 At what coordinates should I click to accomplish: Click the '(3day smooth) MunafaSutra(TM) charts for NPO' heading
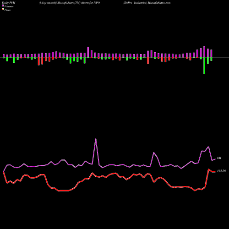click(x=69, y=3)
